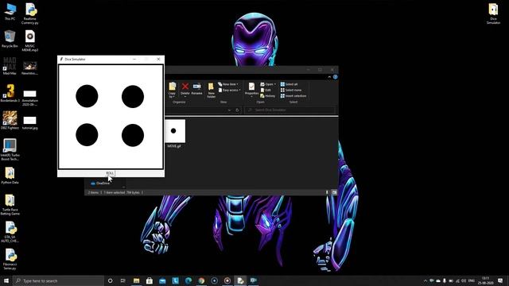
Task: Click the Mad Max desktop shortcut
Action: click(x=10, y=67)
